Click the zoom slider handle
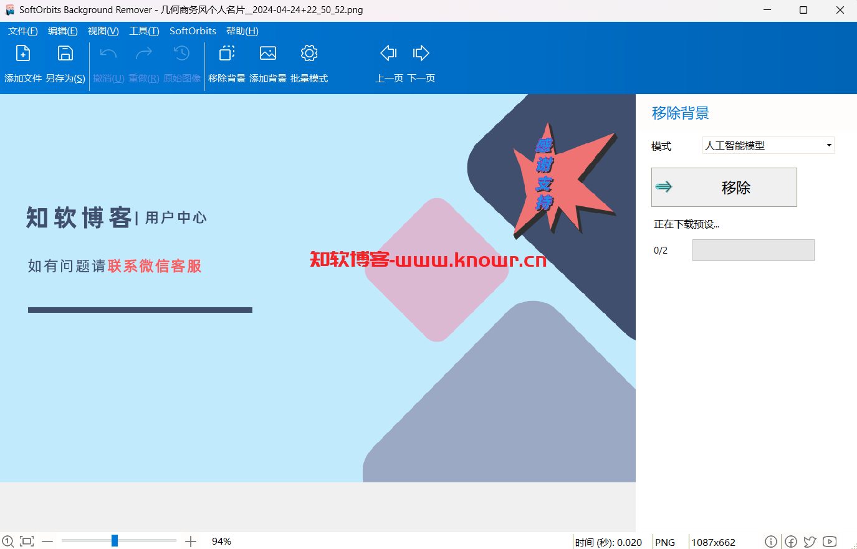 pyautogui.click(x=115, y=541)
